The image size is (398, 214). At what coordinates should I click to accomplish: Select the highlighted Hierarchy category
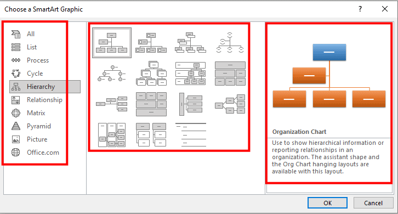coord(45,87)
